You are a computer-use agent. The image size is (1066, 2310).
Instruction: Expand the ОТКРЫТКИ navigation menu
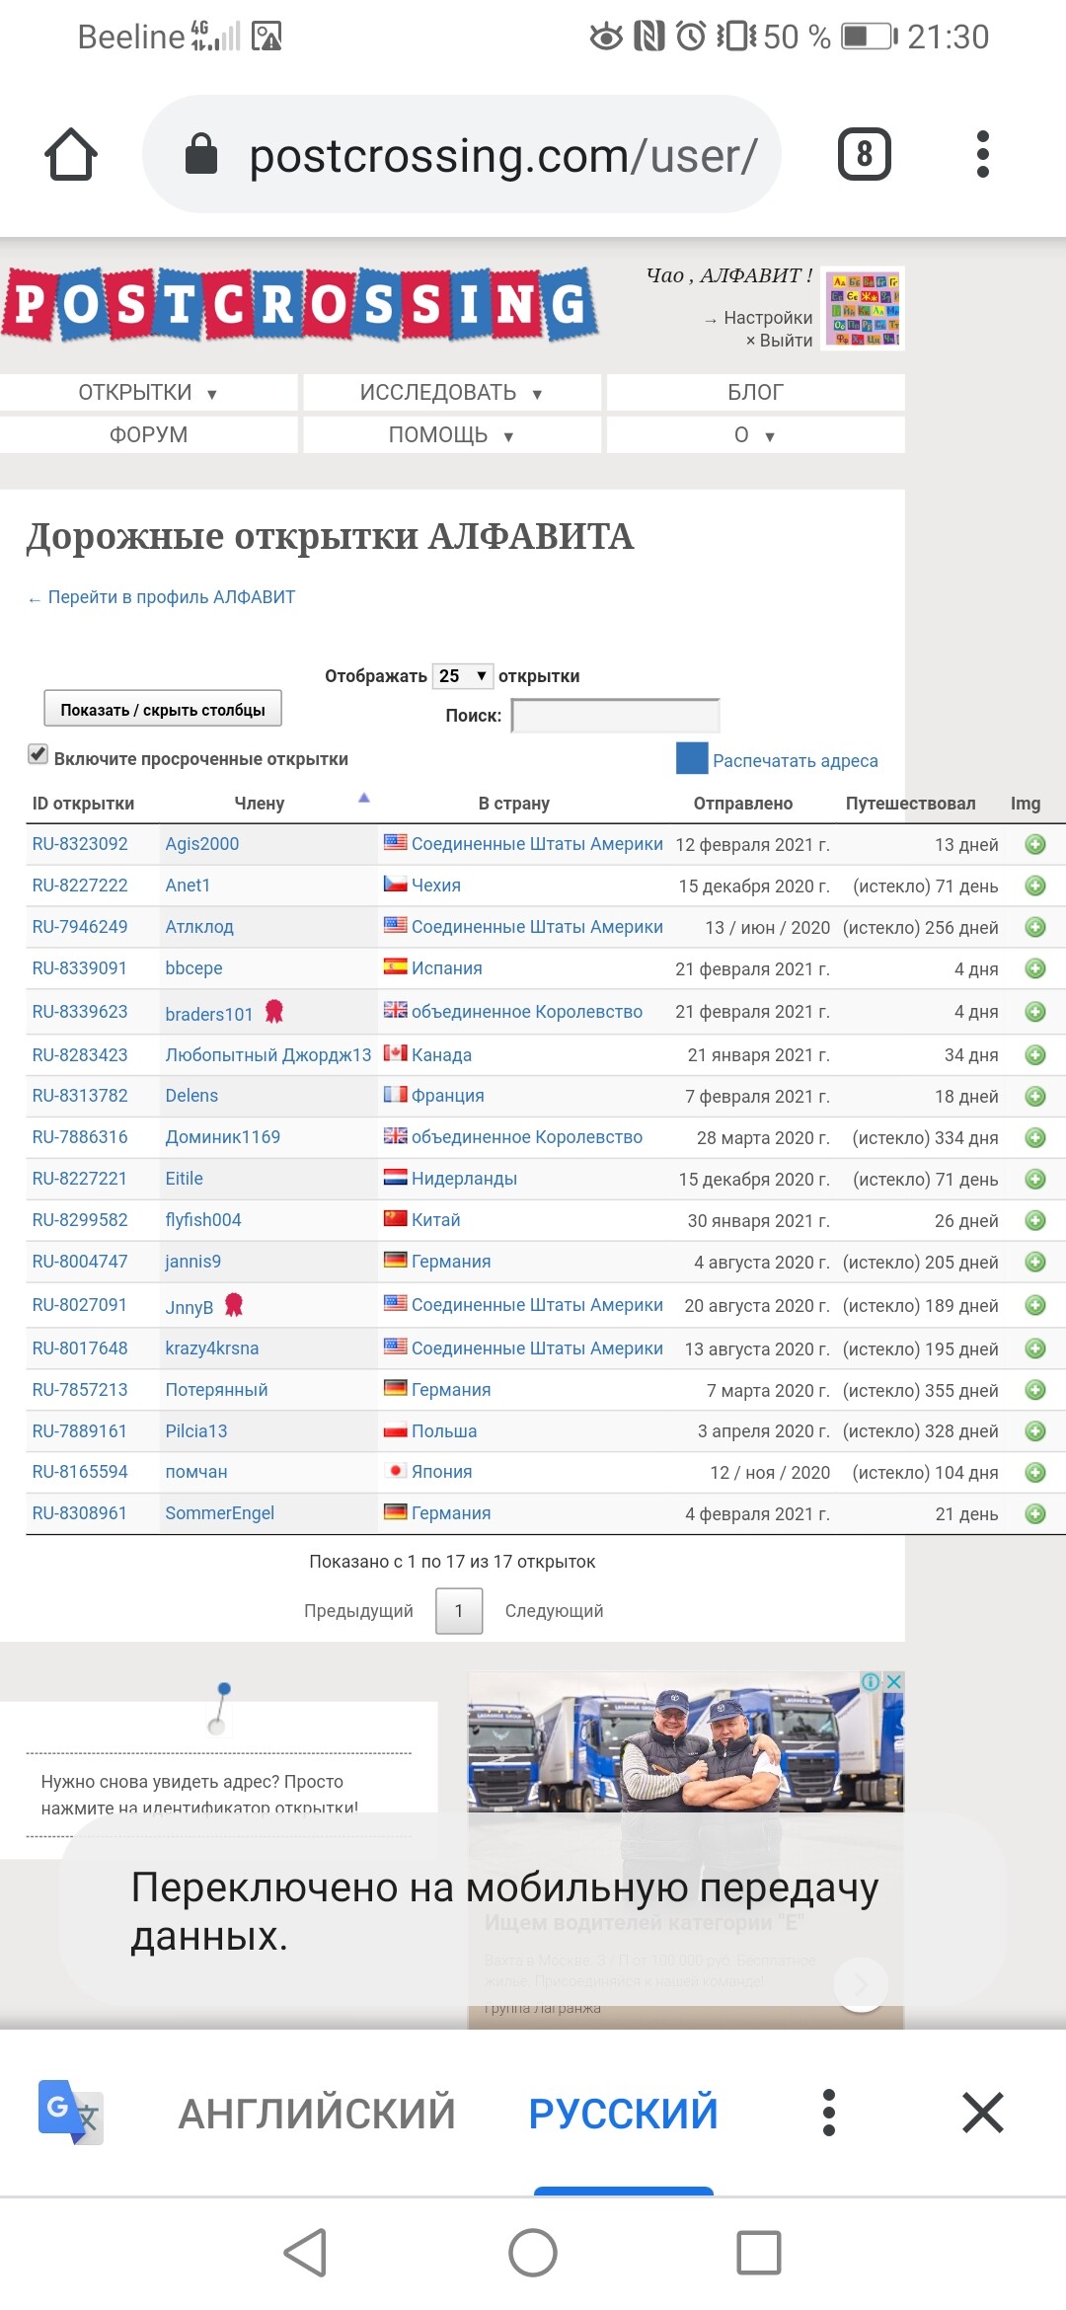click(x=148, y=393)
